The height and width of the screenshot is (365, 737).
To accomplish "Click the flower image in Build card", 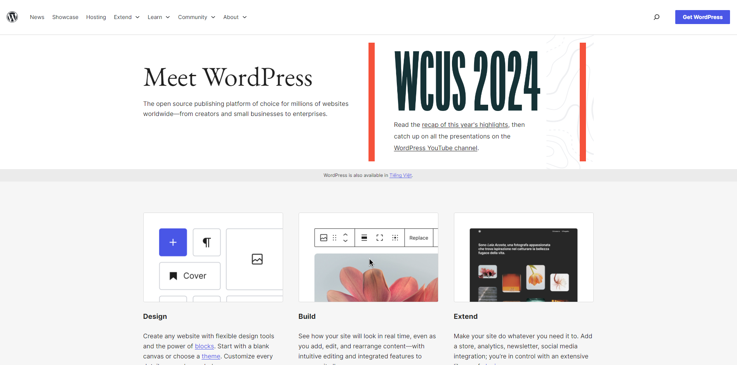I will pyautogui.click(x=376, y=278).
